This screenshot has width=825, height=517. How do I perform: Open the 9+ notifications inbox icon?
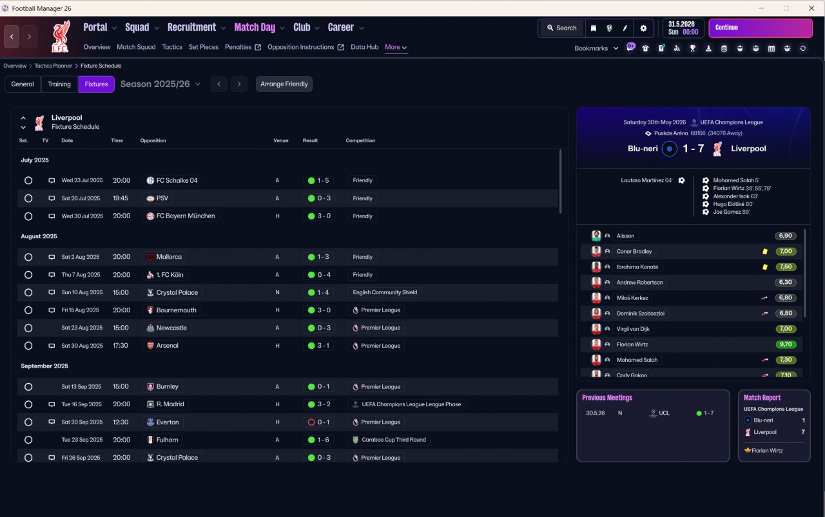click(x=630, y=48)
